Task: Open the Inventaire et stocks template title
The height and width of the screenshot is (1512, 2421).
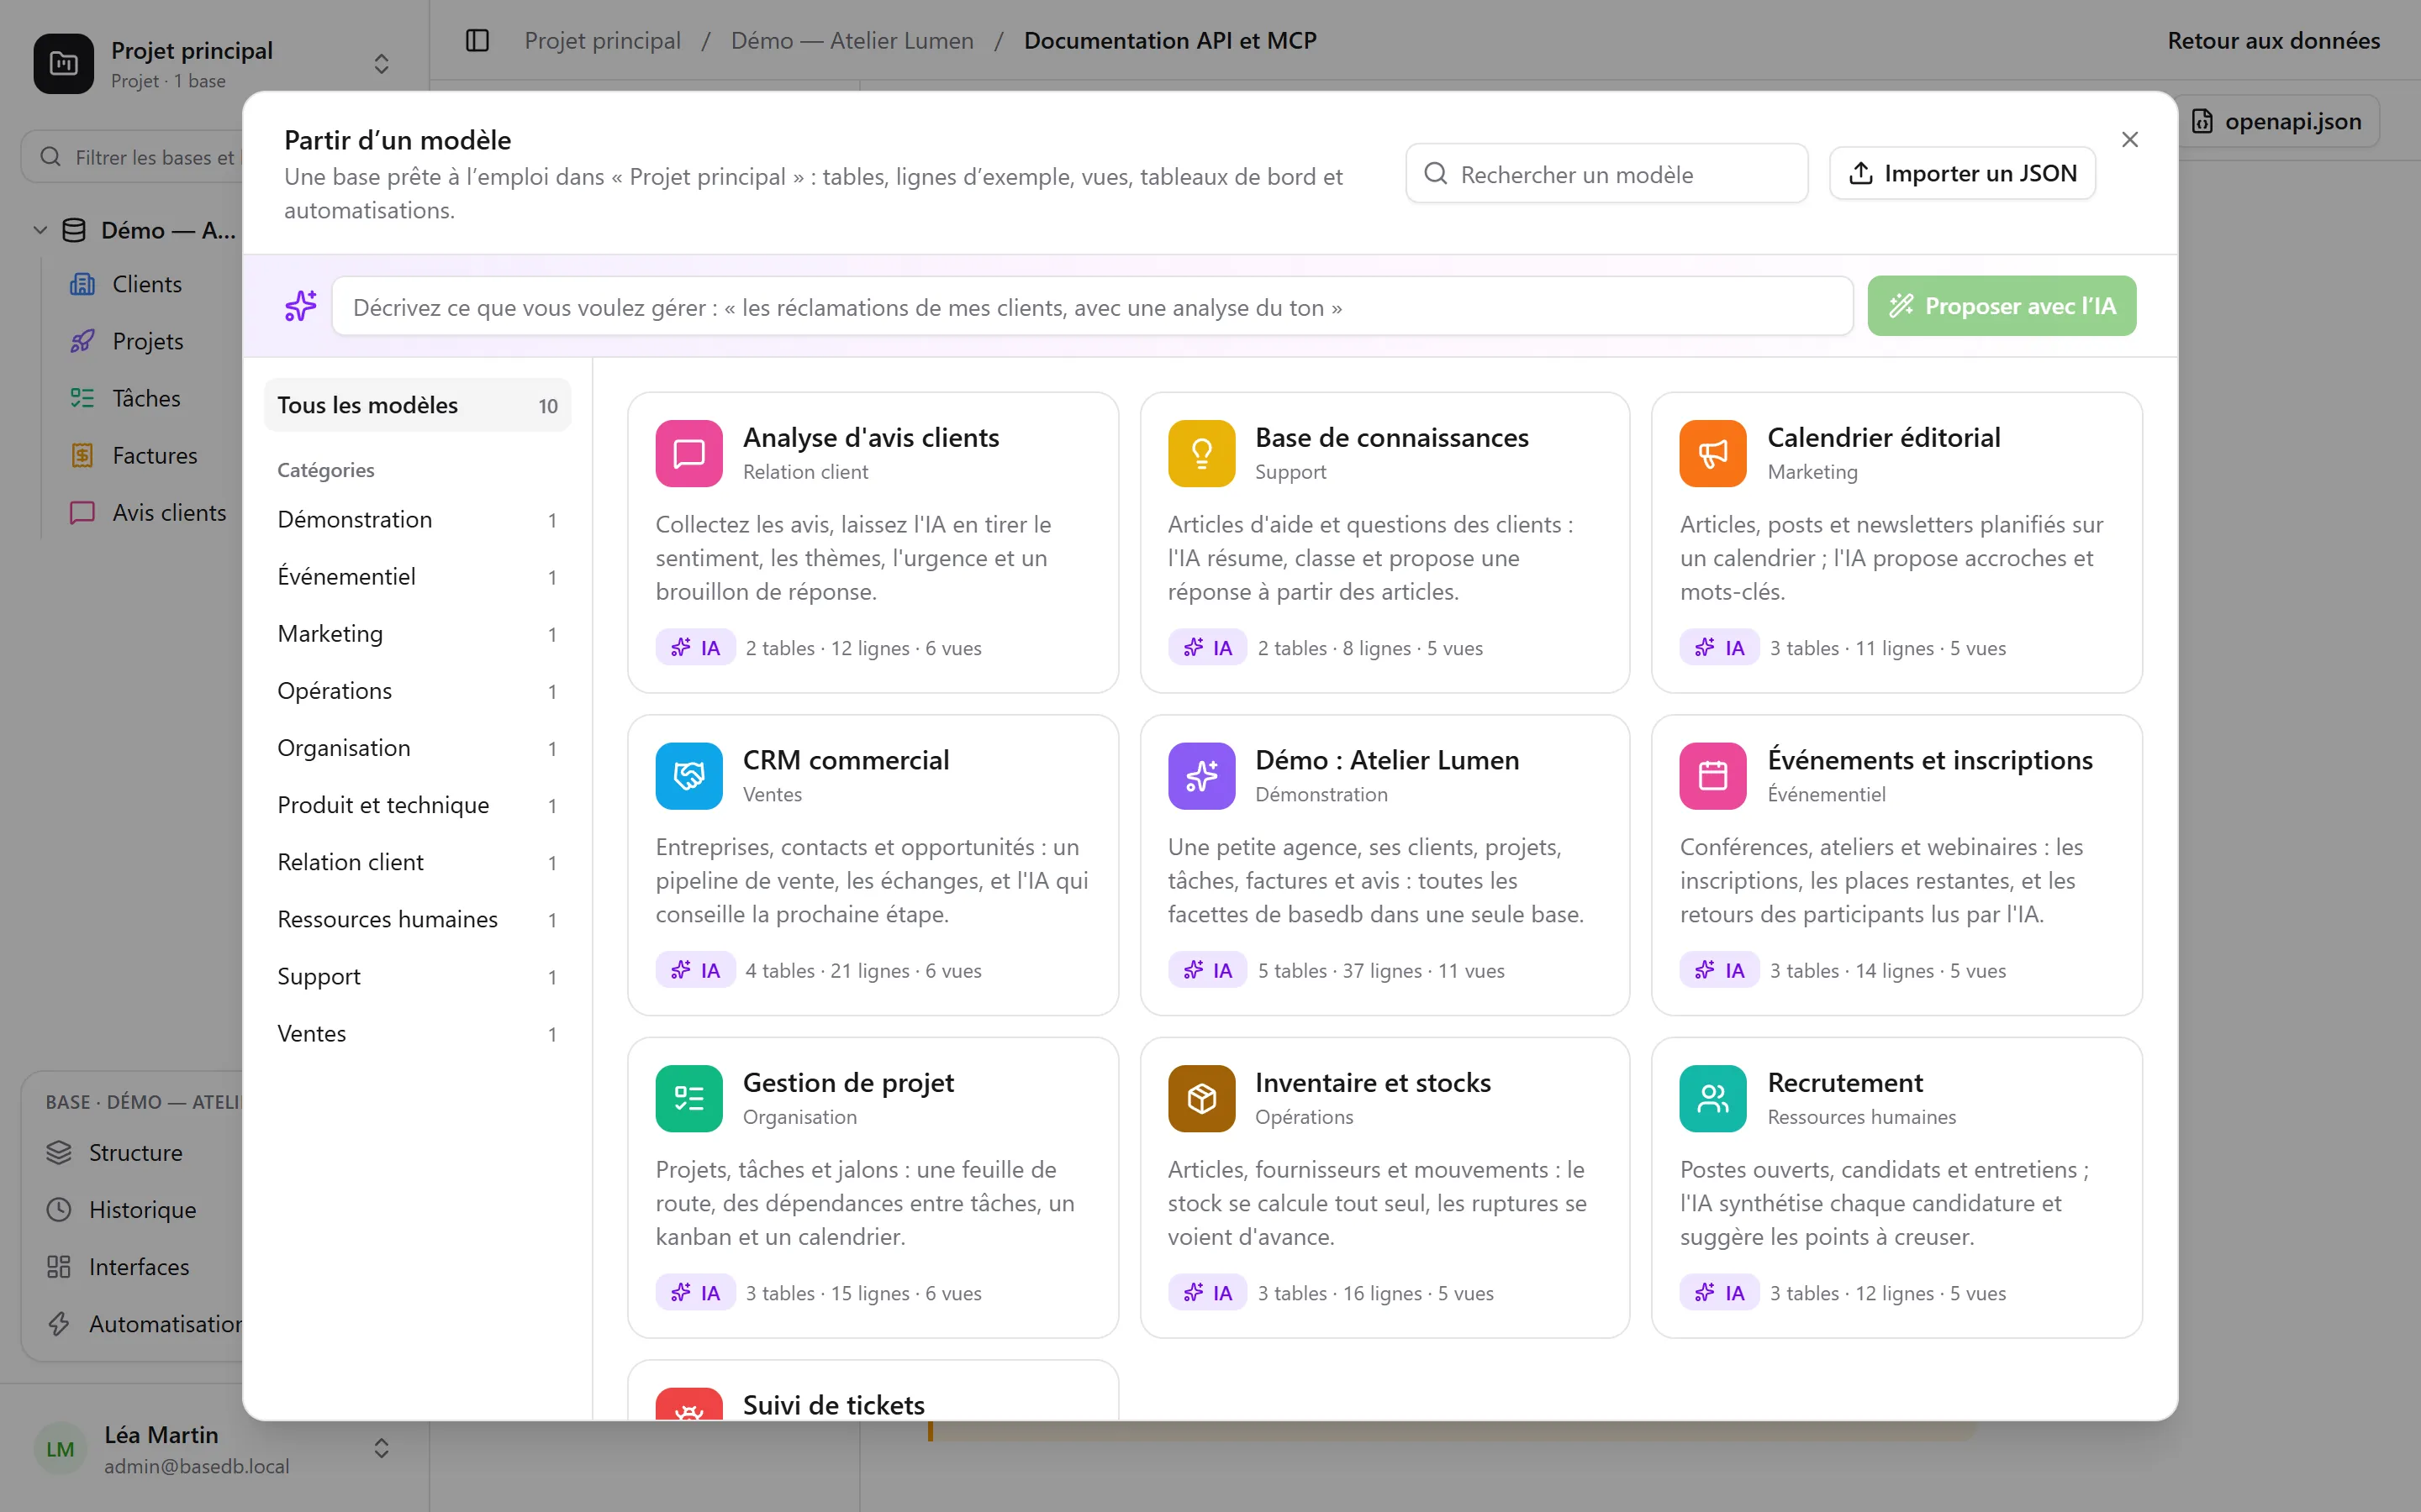Action: pos(1373,1082)
